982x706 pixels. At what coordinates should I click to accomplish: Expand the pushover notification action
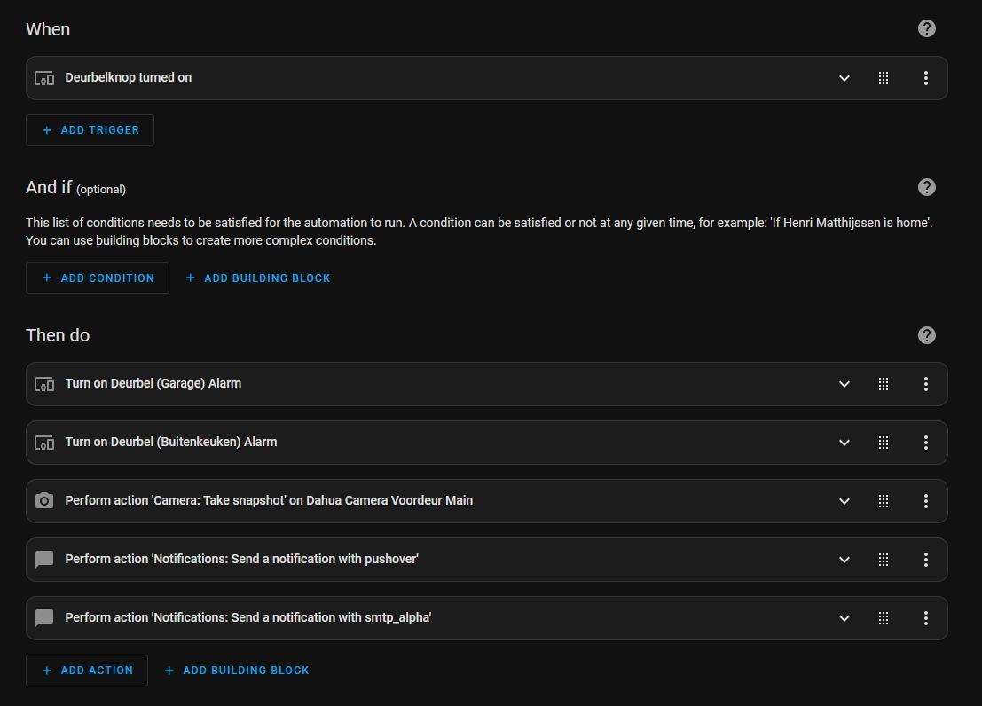coord(844,560)
